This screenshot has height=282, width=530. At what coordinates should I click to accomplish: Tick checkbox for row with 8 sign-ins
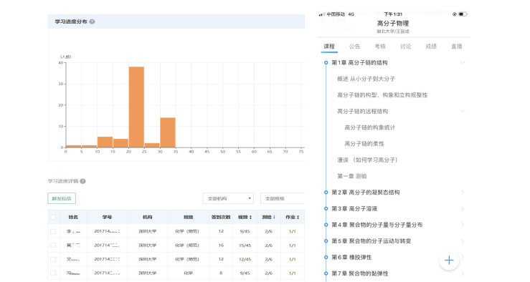click(x=53, y=273)
